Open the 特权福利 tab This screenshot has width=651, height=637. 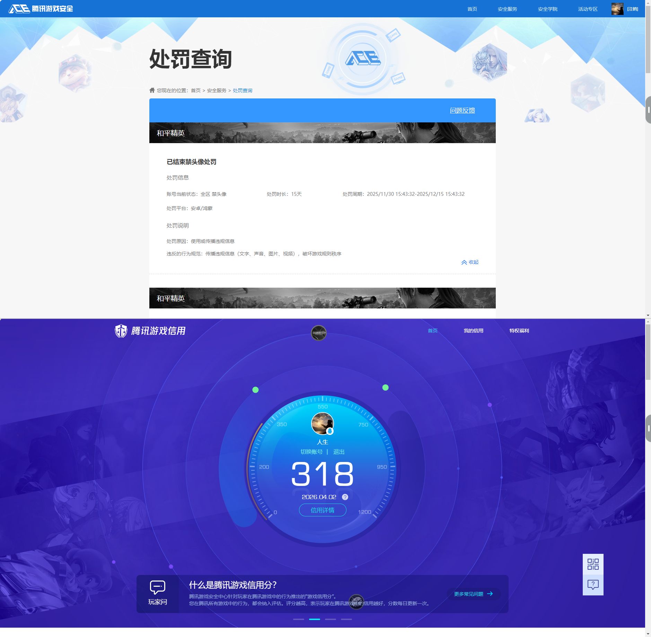point(519,330)
